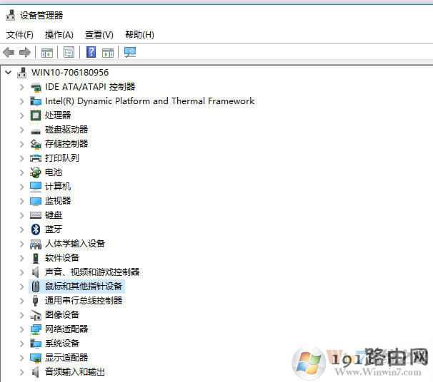
Task: Select the 声音、视频和游戏控制器 row
Action: point(92,272)
